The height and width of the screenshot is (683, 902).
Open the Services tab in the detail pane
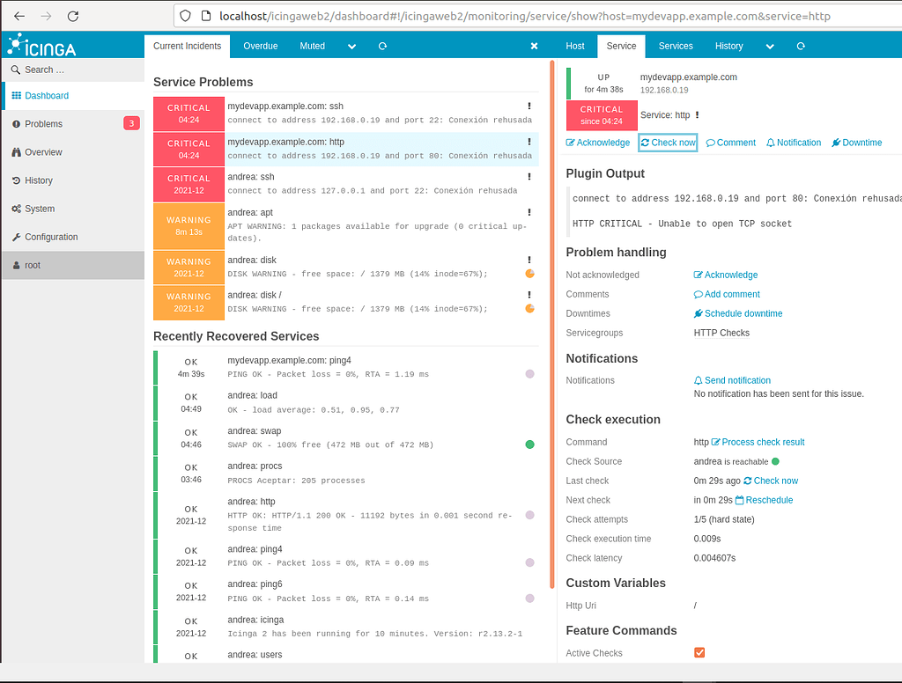pyautogui.click(x=676, y=46)
